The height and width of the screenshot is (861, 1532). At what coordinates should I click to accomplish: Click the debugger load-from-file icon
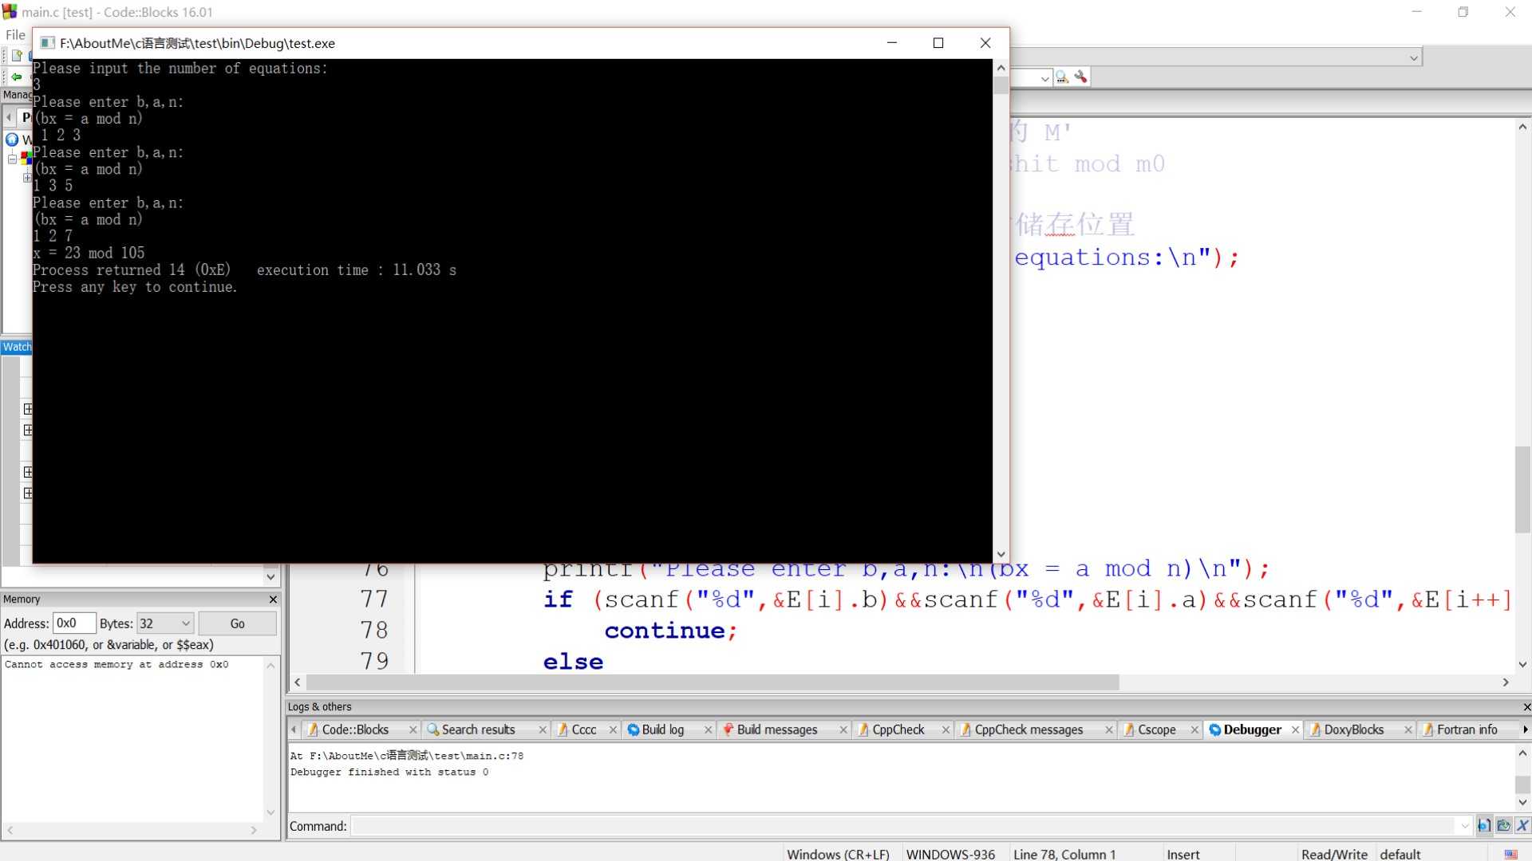pos(1503,826)
